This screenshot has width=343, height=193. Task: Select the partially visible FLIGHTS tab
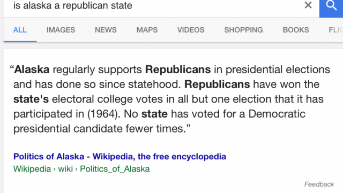click(x=336, y=30)
